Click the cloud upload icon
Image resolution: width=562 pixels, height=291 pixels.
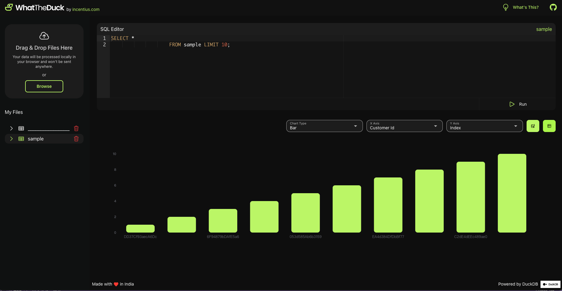44,36
